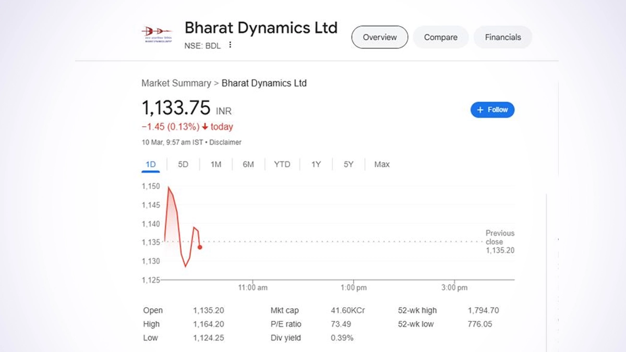Click the Disclaimer link
This screenshot has width=626, height=352.
pos(226,142)
